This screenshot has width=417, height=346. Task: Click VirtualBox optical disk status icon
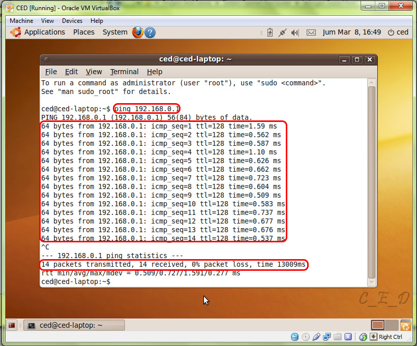pos(306,337)
